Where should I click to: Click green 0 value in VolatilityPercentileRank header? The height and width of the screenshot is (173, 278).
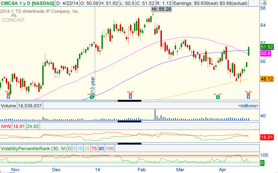69,149
